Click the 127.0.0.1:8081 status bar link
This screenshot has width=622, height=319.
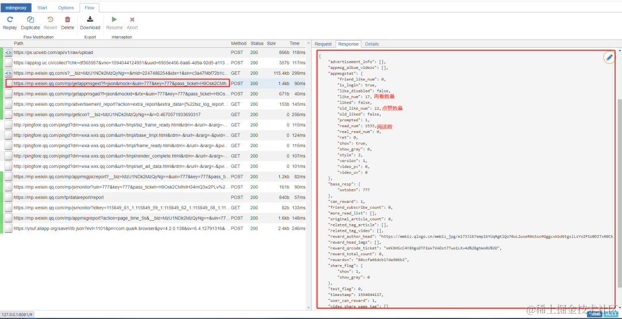coord(17,314)
